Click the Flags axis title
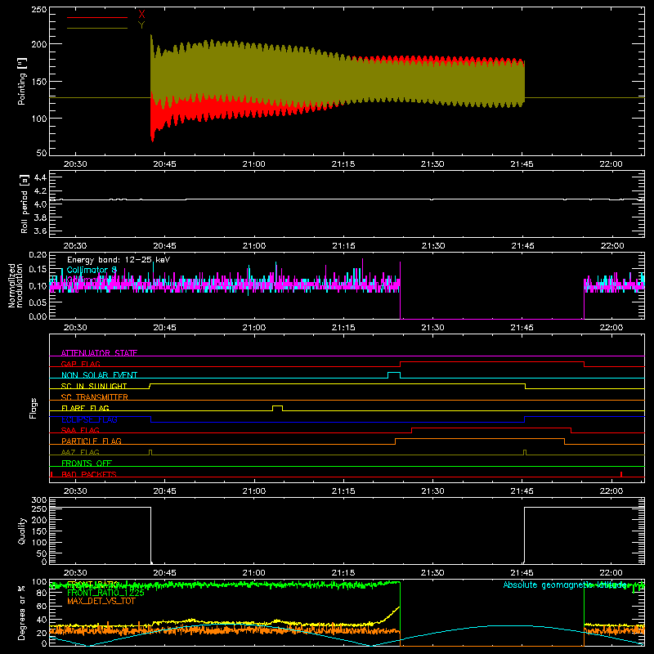 [x=34, y=408]
